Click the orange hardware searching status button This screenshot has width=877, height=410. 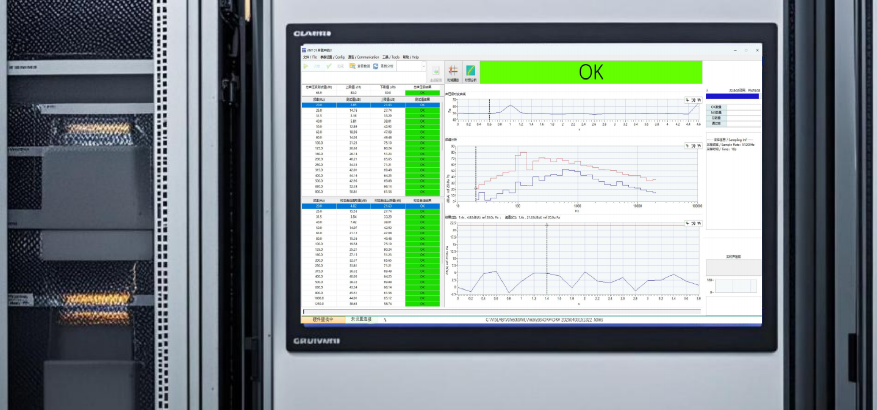(x=323, y=319)
